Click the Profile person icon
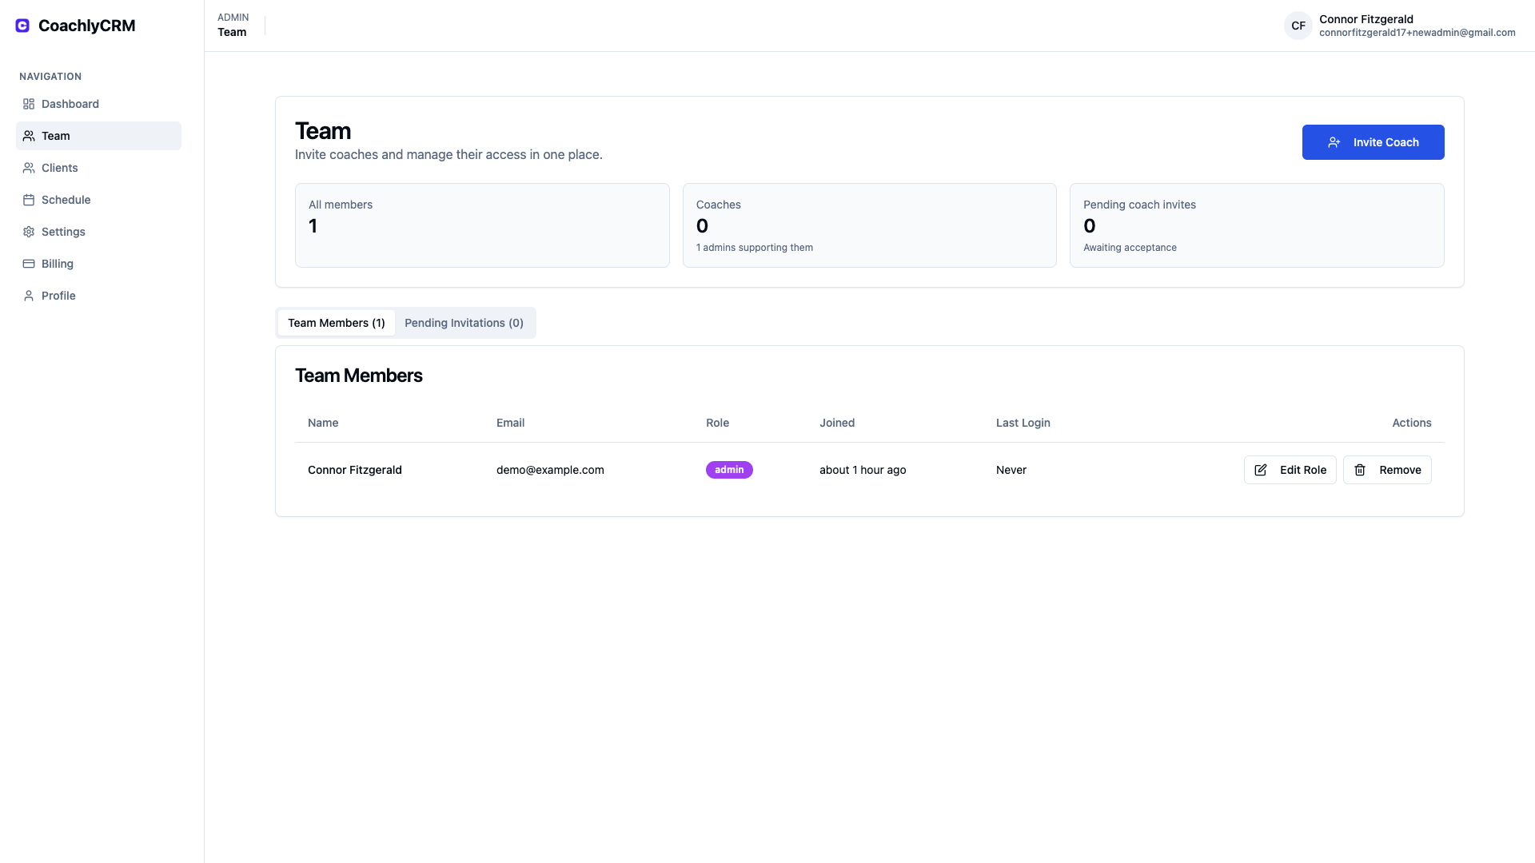Image resolution: width=1535 pixels, height=863 pixels. coord(28,296)
